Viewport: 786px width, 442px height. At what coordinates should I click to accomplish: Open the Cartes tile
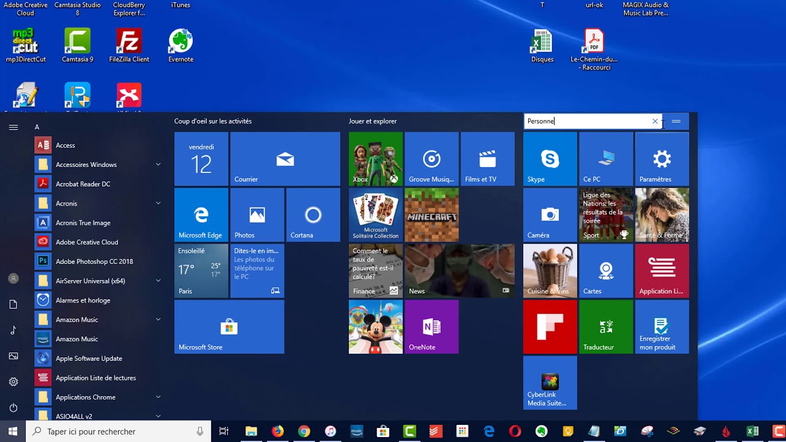click(605, 271)
